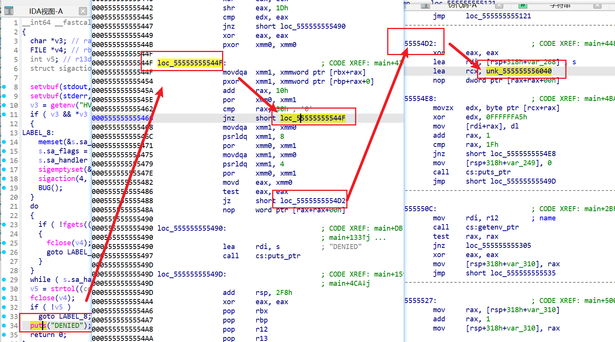Click loc_55555555544F operand in the jnz instruction
The height and width of the screenshot is (342, 615).
click(x=312, y=118)
